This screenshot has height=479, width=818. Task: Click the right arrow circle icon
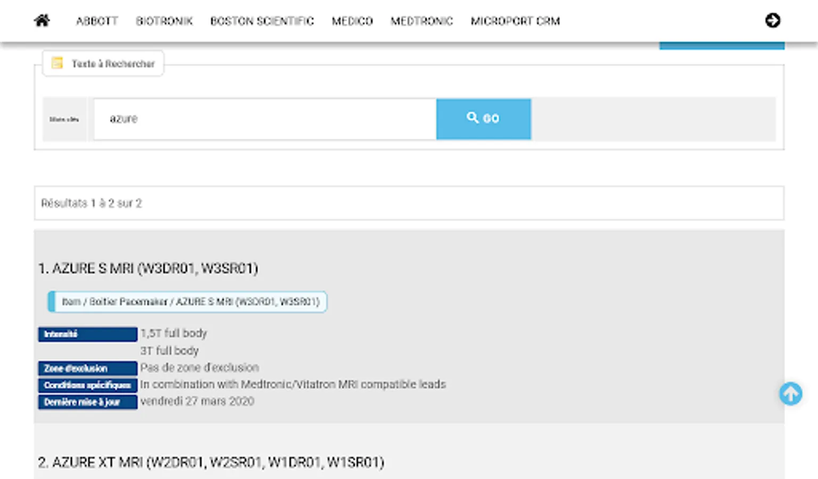click(x=773, y=20)
